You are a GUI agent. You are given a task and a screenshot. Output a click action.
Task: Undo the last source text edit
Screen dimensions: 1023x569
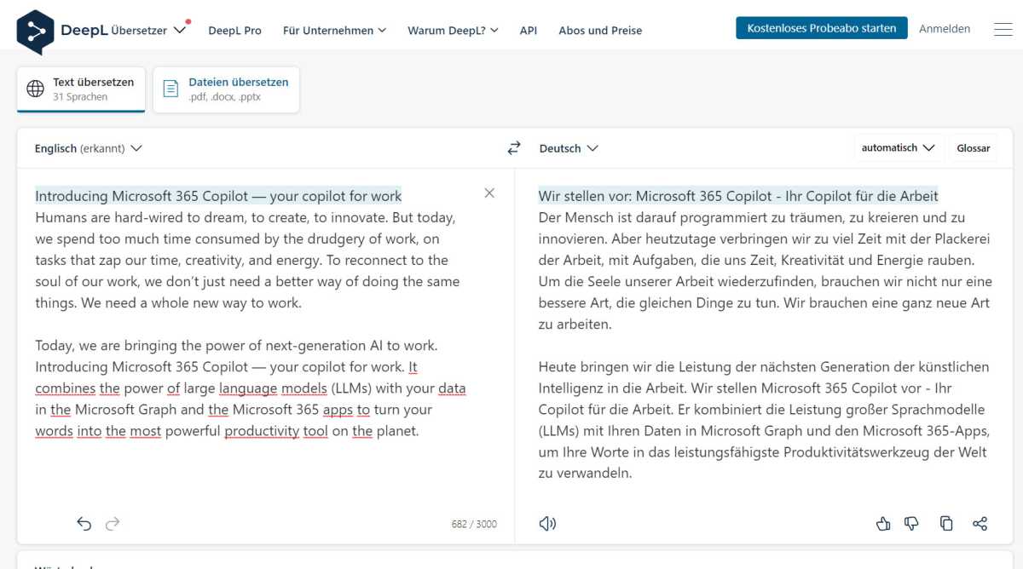pos(84,524)
